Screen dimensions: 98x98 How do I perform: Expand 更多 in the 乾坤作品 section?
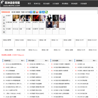(x=23, y=61)
